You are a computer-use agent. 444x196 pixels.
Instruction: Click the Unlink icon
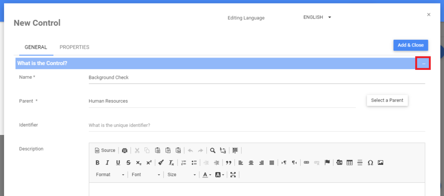[x=317, y=162]
